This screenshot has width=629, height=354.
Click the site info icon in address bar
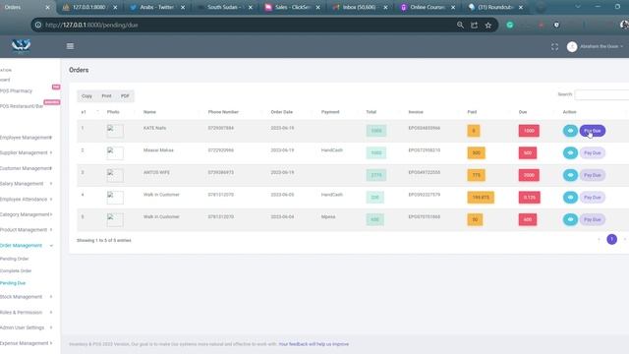click(x=38, y=25)
